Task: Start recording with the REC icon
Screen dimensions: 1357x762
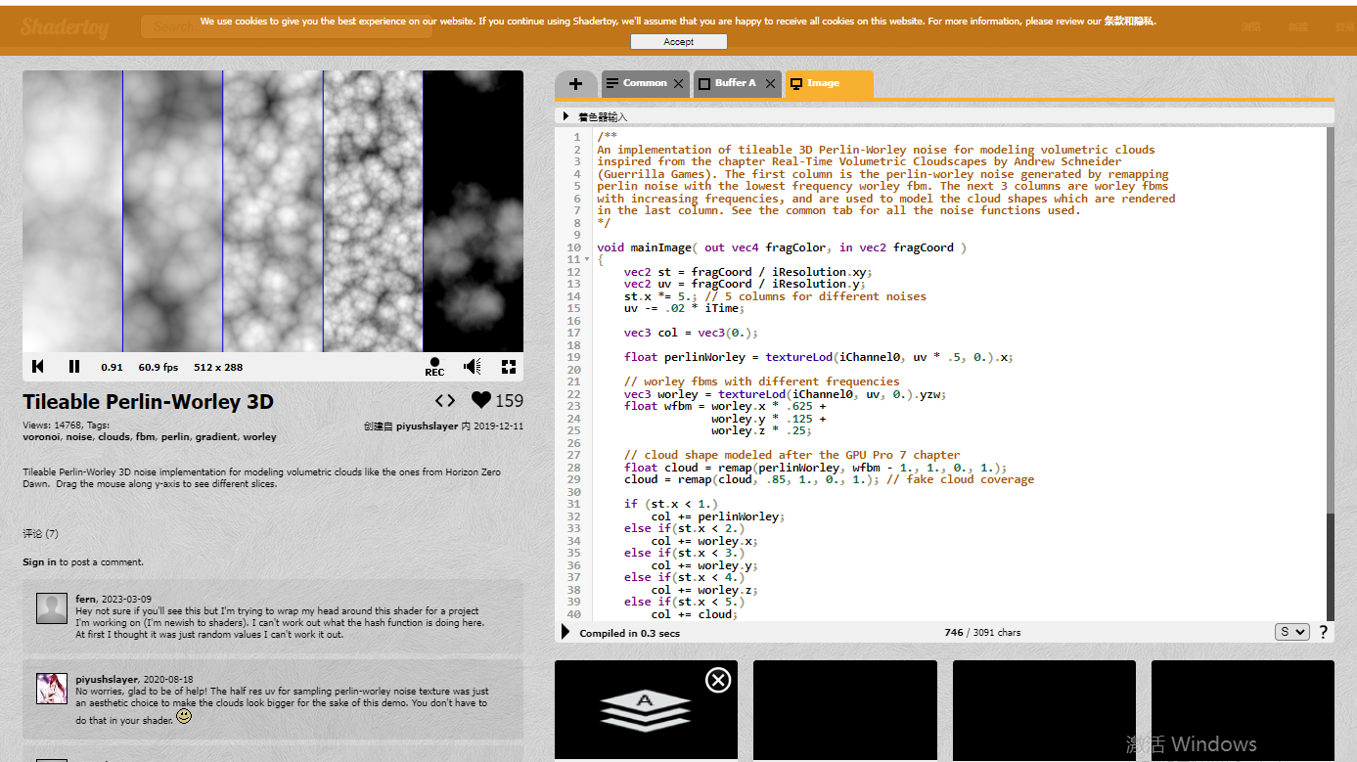Action: [434, 367]
